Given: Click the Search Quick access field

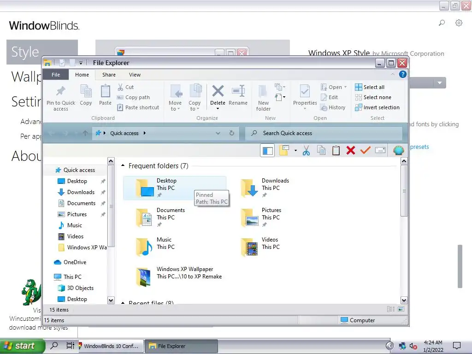Looking at the screenshot, I should 324,133.
